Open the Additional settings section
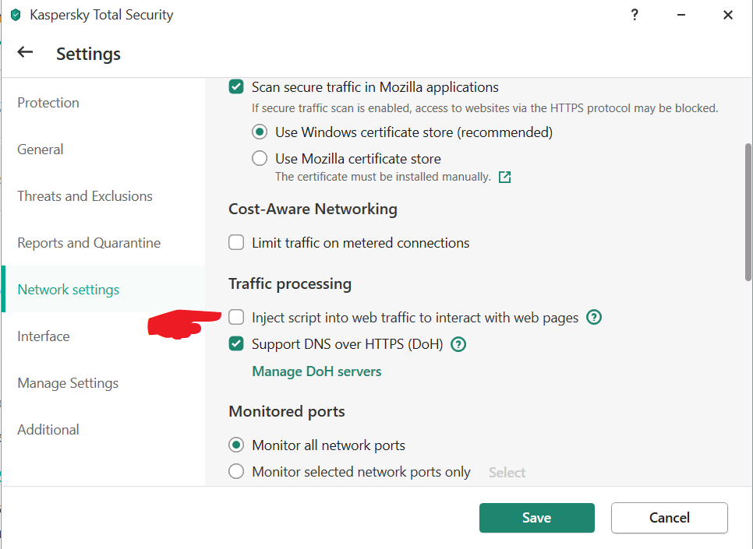 (x=103, y=430)
